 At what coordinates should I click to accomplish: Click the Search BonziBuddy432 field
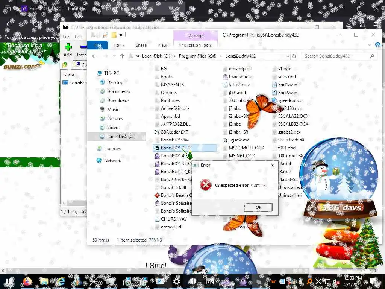coord(339,56)
